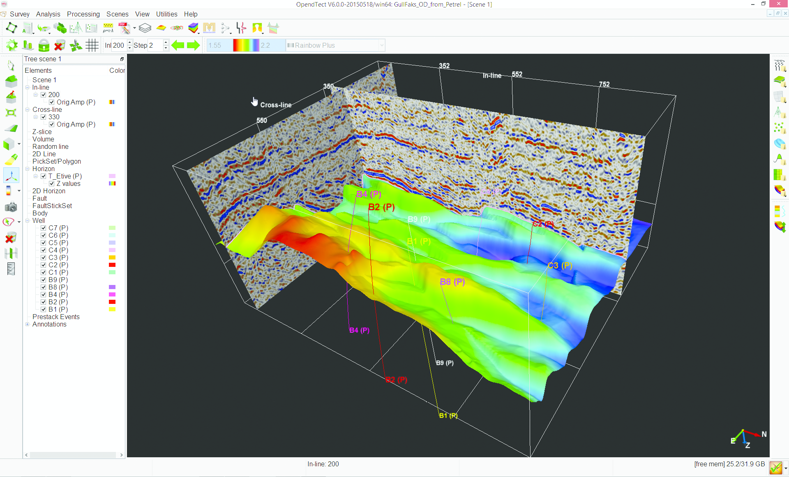Collapse the Well tree node
Screen dimensions: 789x477
click(28, 220)
